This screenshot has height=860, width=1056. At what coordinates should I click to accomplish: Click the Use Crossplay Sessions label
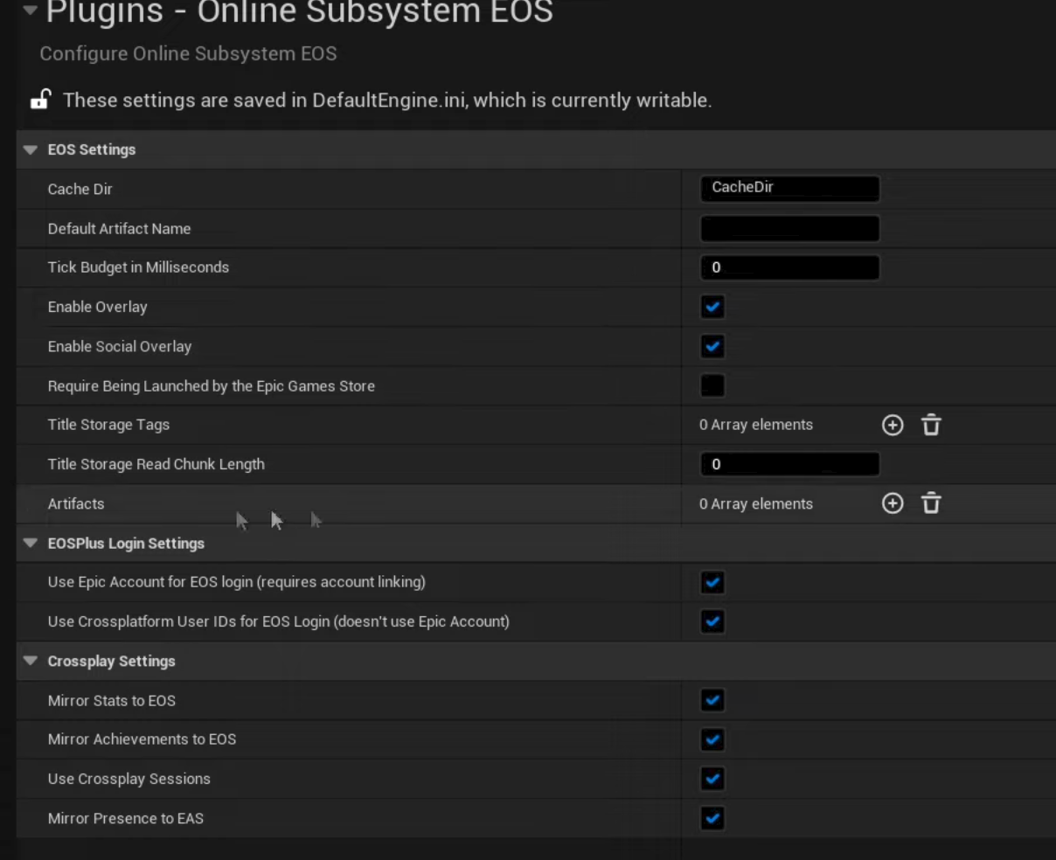tap(129, 779)
